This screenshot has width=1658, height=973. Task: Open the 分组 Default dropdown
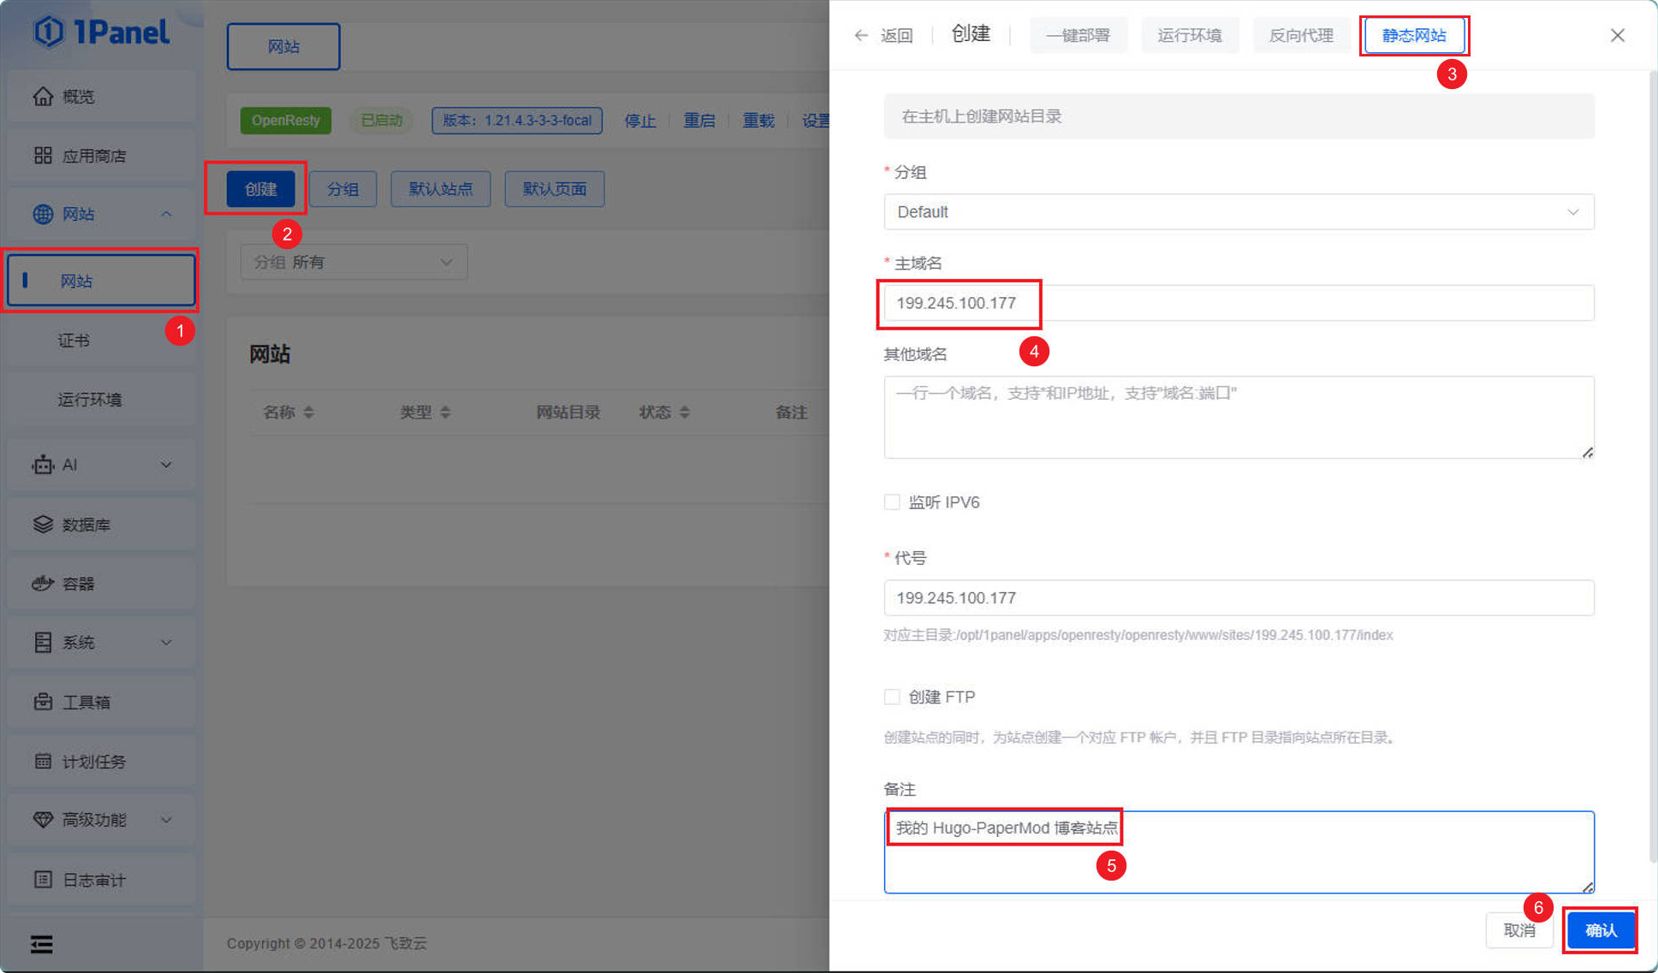(x=1238, y=212)
